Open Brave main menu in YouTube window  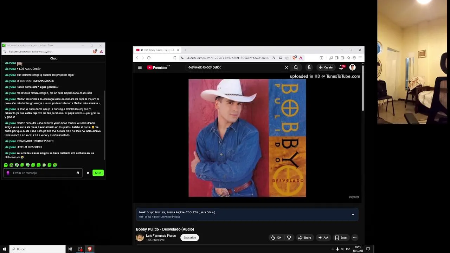point(360,58)
